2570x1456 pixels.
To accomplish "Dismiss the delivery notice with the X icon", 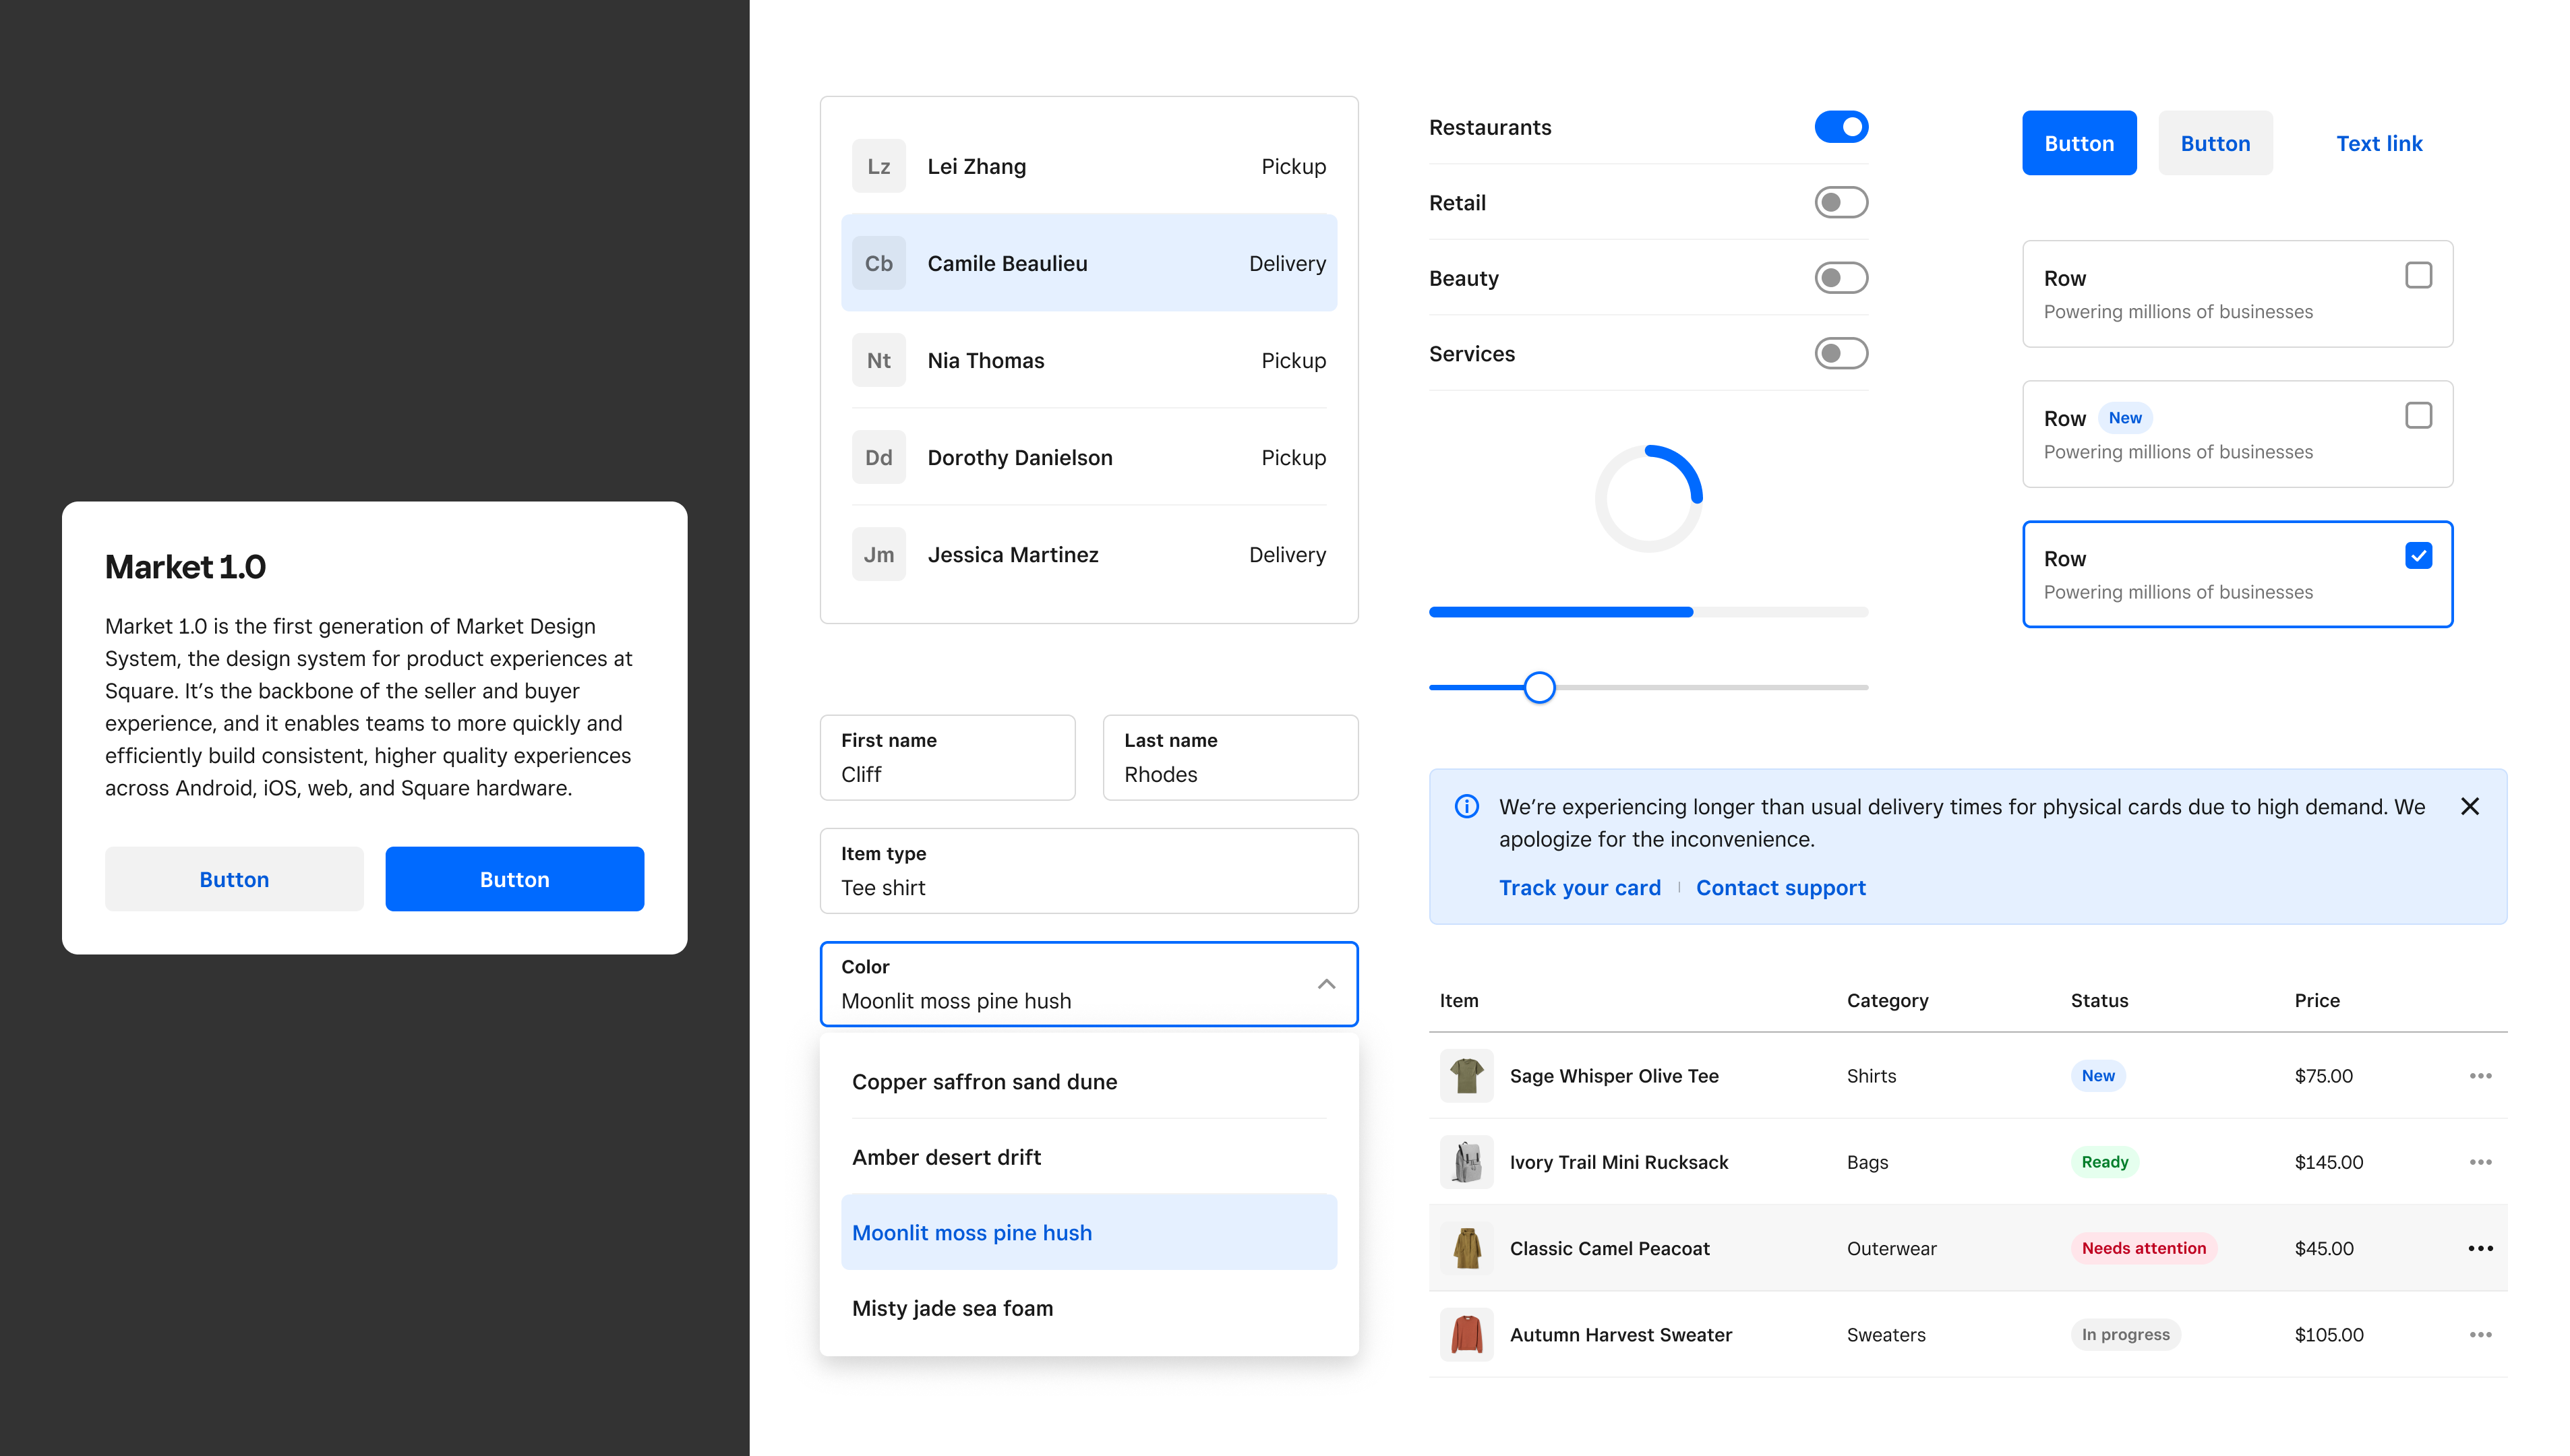I will point(2470,806).
